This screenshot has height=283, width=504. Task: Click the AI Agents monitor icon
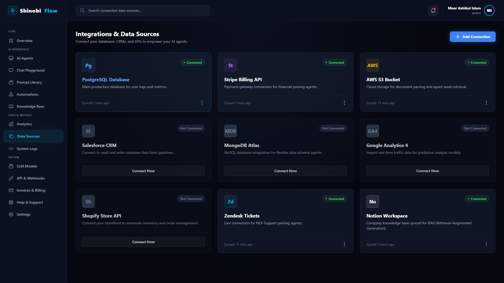coord(11,58)
